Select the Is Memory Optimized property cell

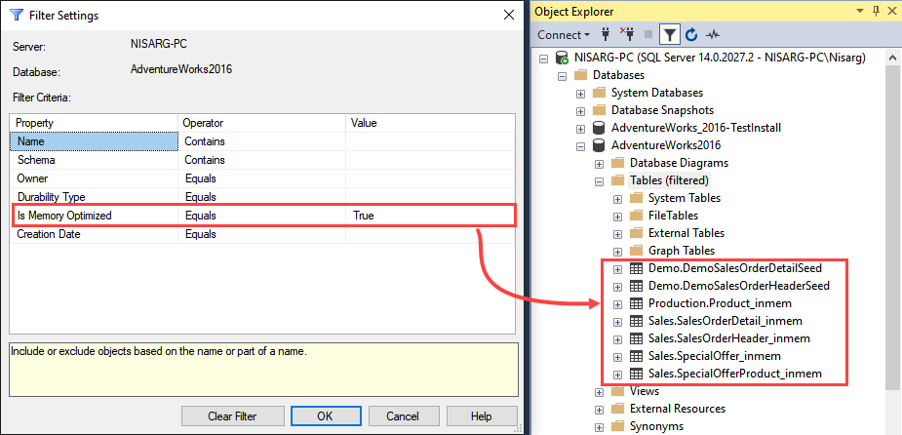pyautogui.click(x=94, y=216)
